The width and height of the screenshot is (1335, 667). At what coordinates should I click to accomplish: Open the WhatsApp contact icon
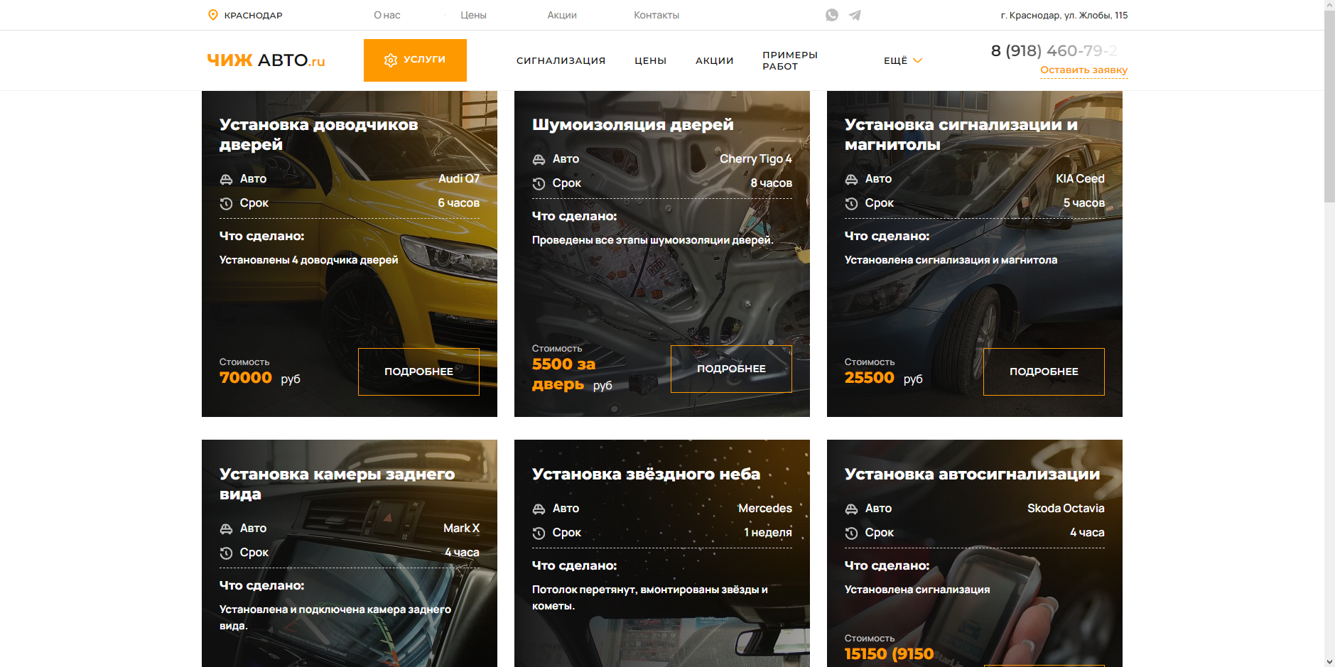pyautogui.click(x=832, y=15)
